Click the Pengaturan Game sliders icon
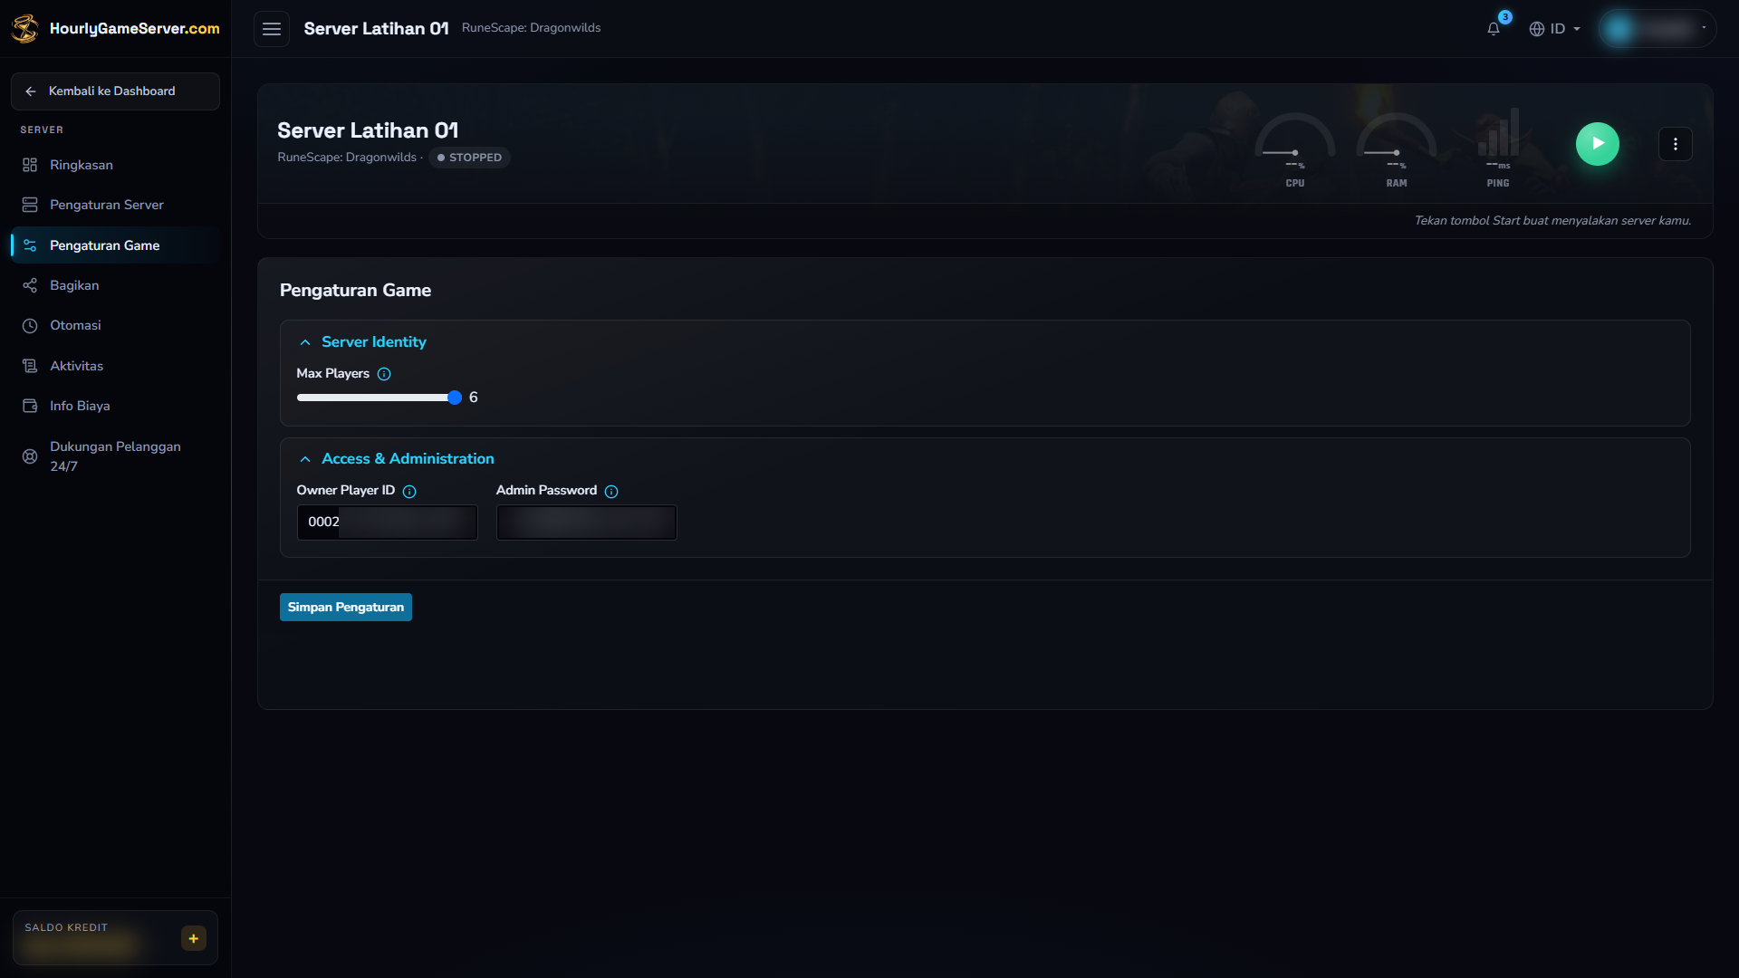Image resolution: width=1739 pixels, height=978 pixels. click(30, 245)
